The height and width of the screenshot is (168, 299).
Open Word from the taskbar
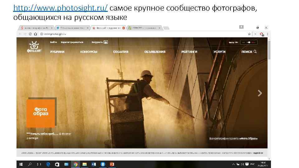pos(94,164)
